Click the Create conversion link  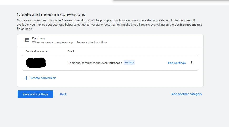click(43, 78)
